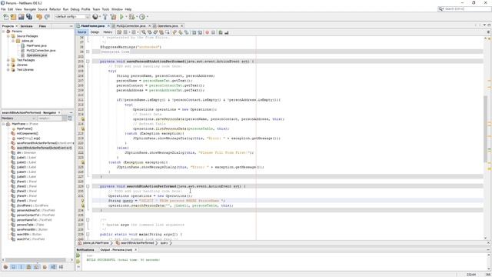
Task: Click the Build Project hammer icon
Action: click(105, 17)
